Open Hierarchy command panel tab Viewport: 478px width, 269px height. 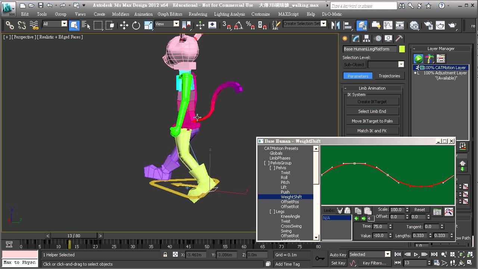coord(367,38)
